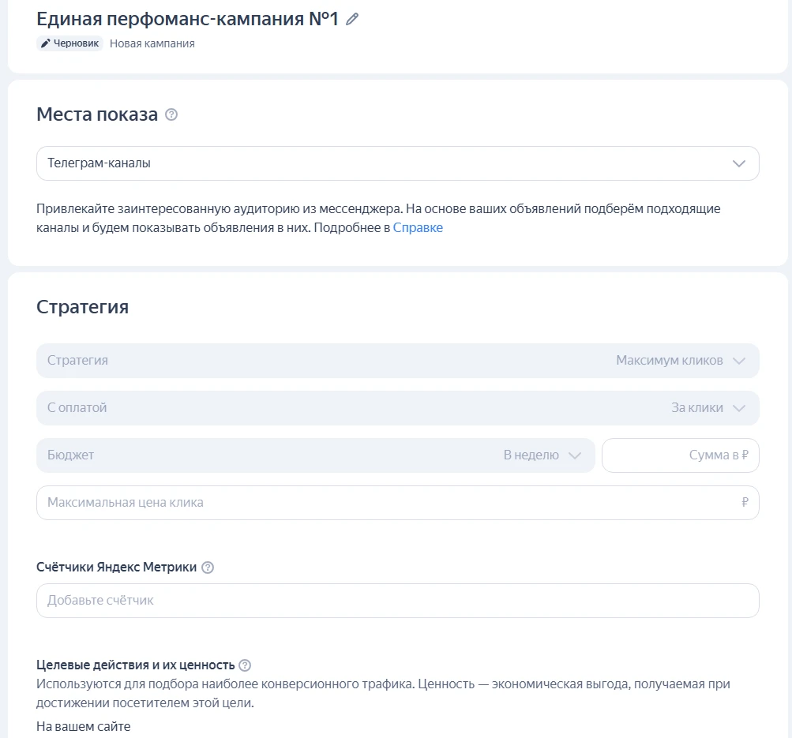Click the chevron on the Телеграм-каналы selector
The width and height of the screenshot is (792, 738).
(x=739, y=163)
